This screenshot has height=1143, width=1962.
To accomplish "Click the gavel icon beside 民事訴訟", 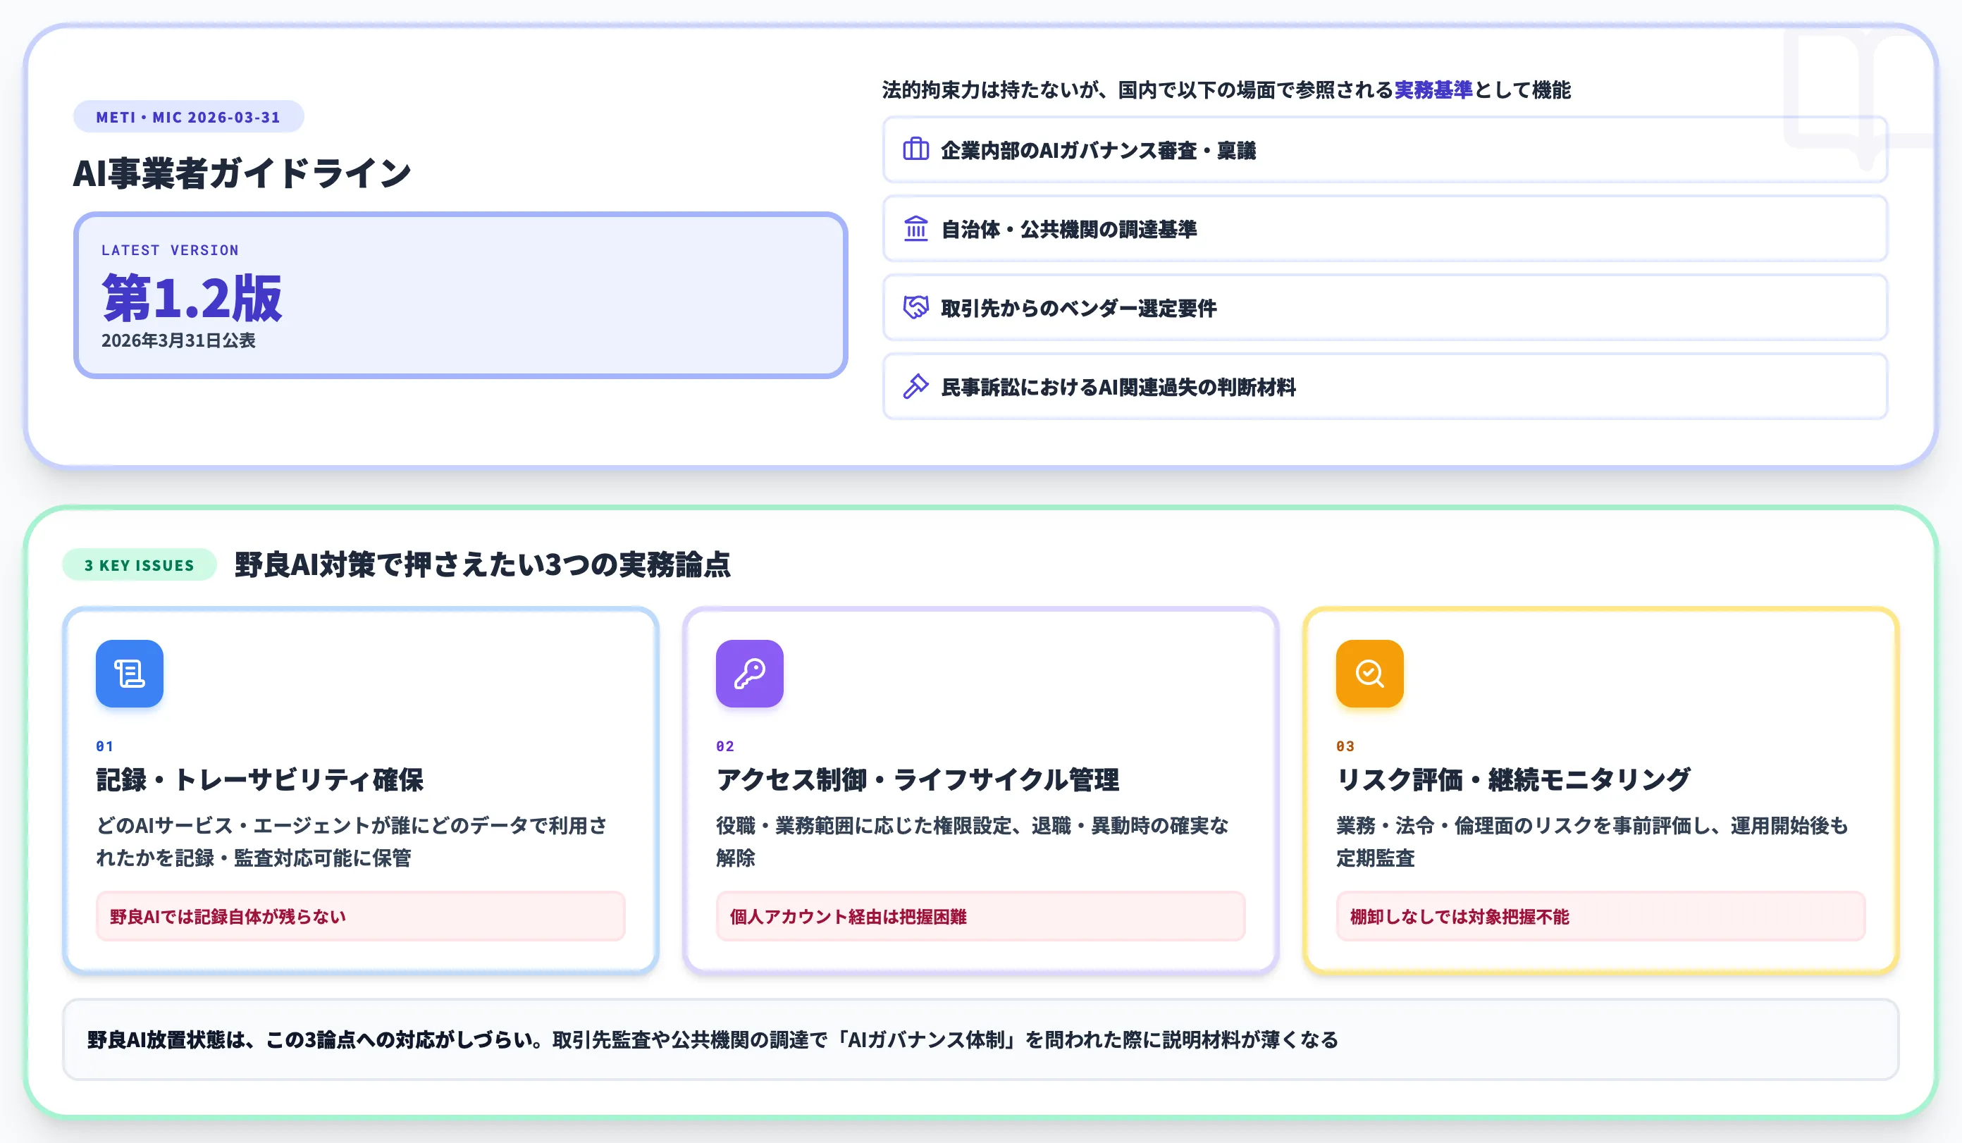I will pyautogui.click(x=915, y=386).
